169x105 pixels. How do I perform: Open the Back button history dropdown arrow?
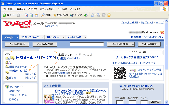(x=14, y=15)
